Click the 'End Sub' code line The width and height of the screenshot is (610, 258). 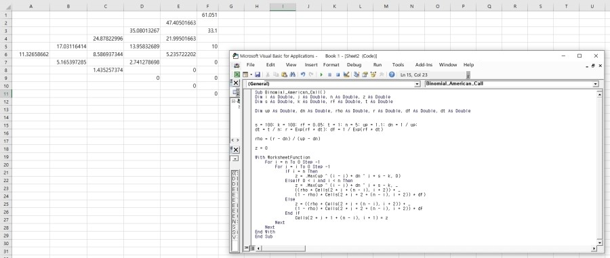(x=264, y=236)
